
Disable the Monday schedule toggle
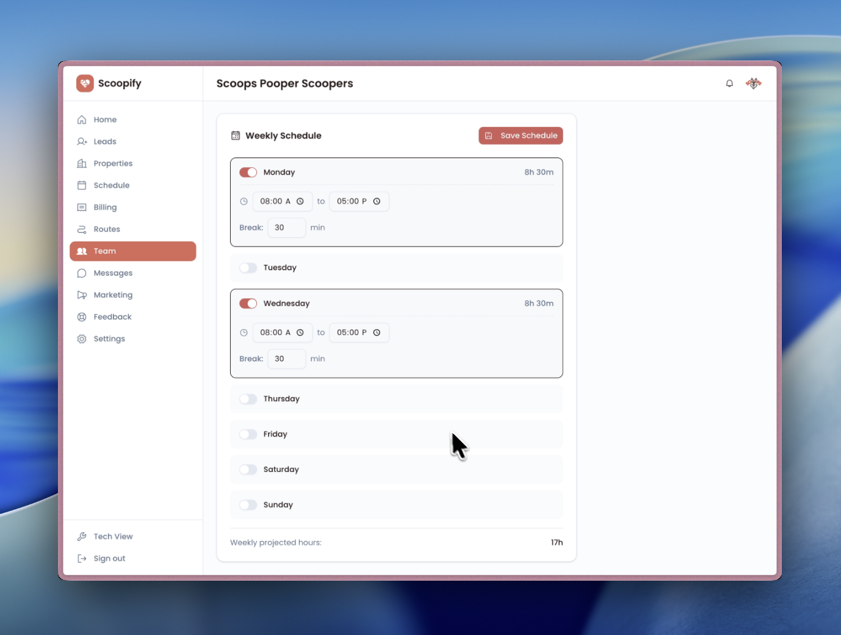[248, 172]
